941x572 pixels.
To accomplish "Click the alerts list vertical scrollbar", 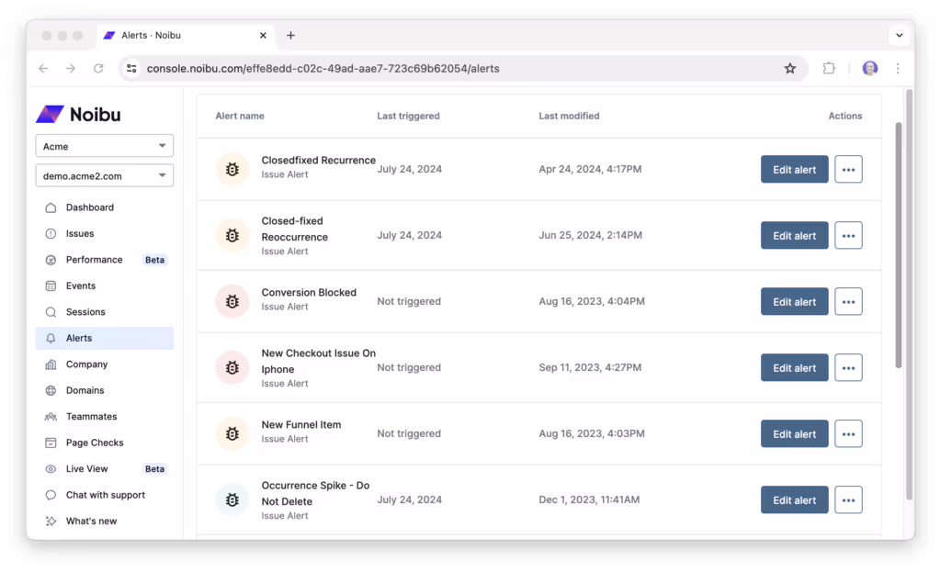I will click(899, 244).
